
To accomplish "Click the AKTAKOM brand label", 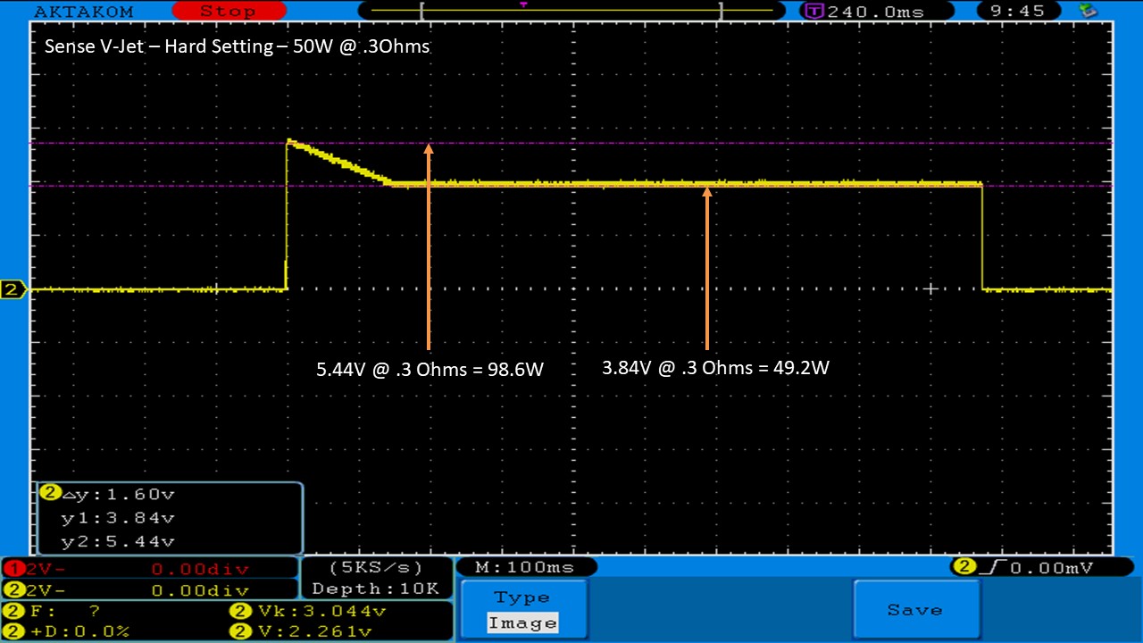I will pyautogui.click(x=83, y=12).
